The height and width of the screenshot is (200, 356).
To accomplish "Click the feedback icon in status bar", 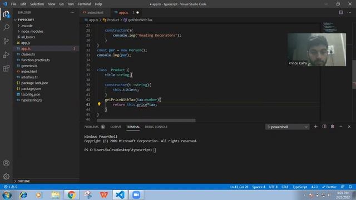I will pyautogui.click(x=343, y=187).
